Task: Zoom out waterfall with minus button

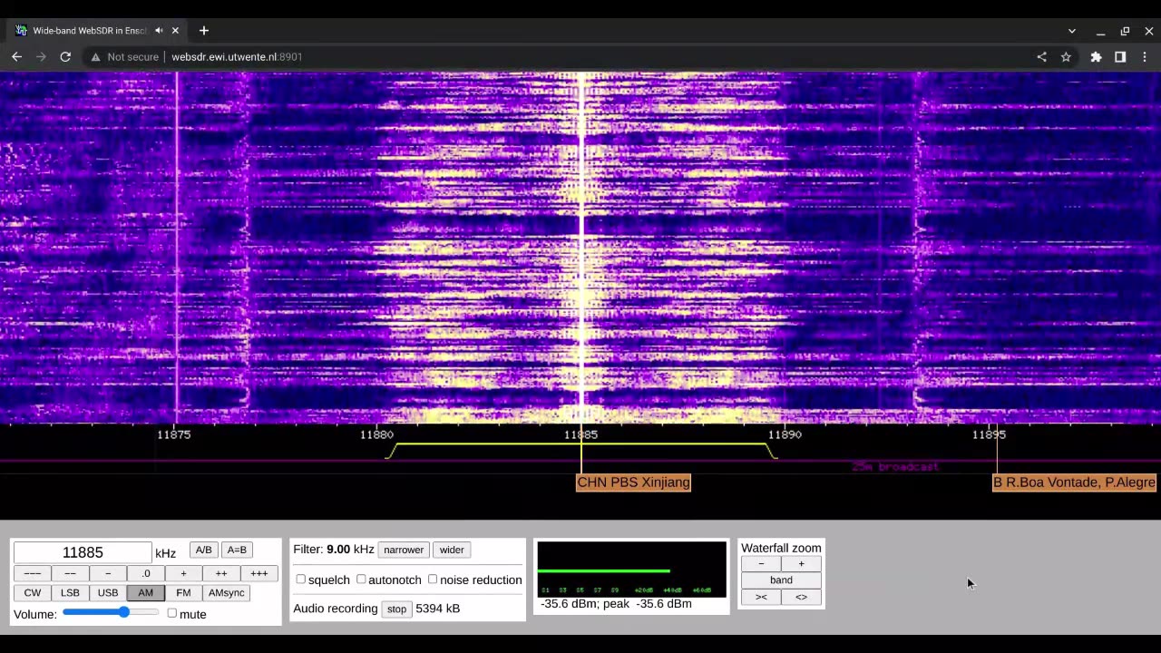Action: tap(761, 564)
